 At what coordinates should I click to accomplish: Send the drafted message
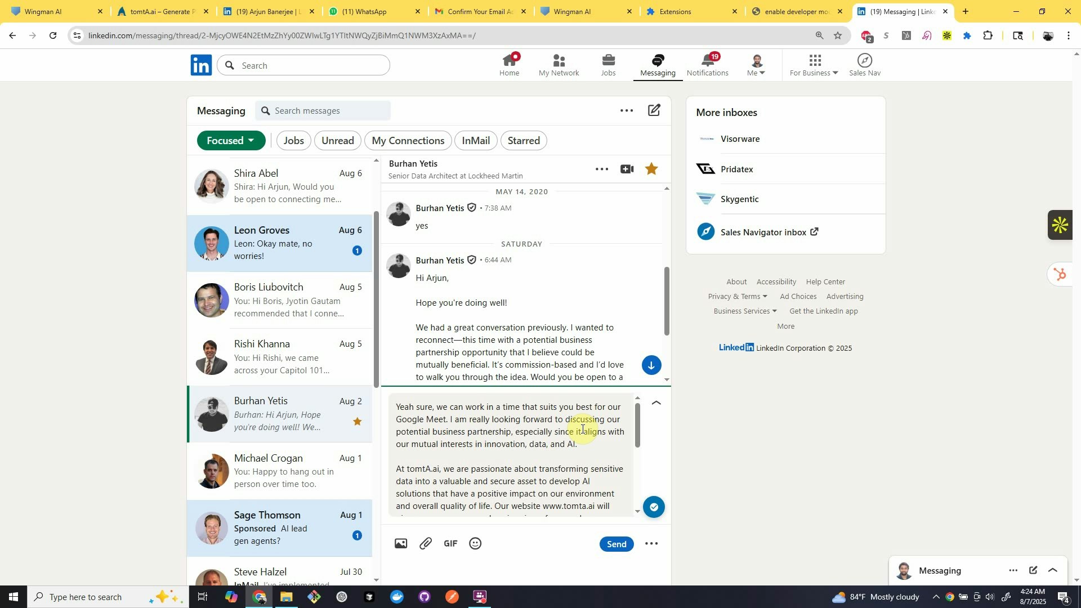(x=617, y=544)
